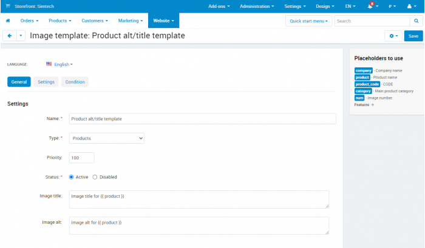Go to the home dashboard icon

8,21
